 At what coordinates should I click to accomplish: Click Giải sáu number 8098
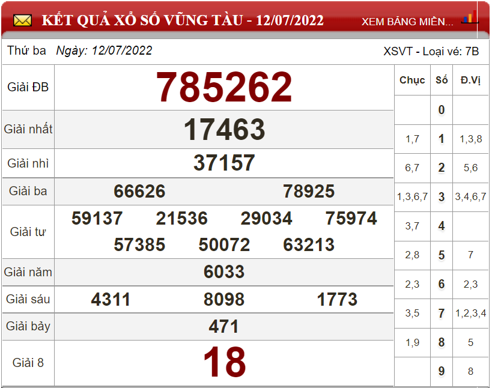click(x=224, y=299)
